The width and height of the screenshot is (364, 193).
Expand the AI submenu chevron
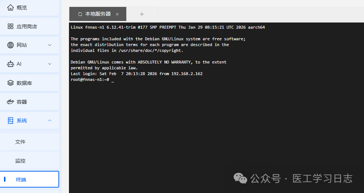point(50,64)
